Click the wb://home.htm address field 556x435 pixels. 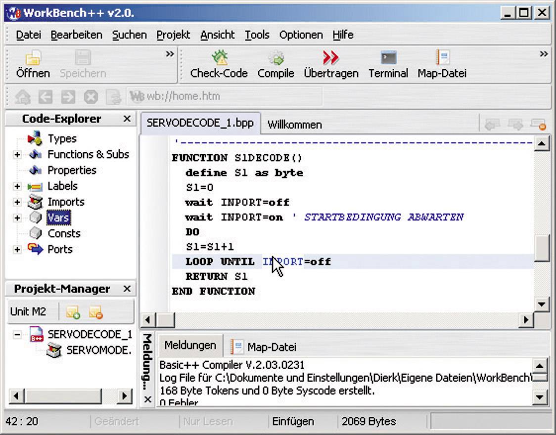pyautogui.click(x=225, y=96)
